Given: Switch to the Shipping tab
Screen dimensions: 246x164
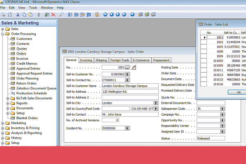Looking at the screenshot, I should 101,60.
